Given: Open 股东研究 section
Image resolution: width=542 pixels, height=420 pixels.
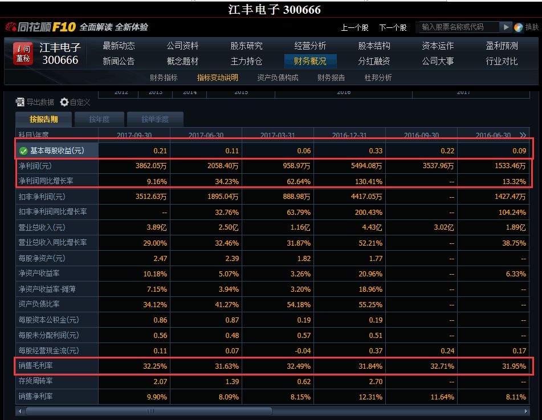Looking at the screenshot, I should 246,46.
